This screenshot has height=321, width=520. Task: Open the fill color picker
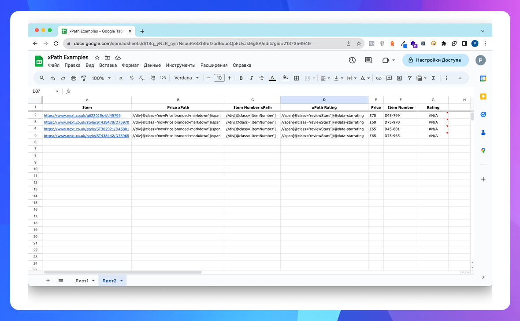(285, 78)
